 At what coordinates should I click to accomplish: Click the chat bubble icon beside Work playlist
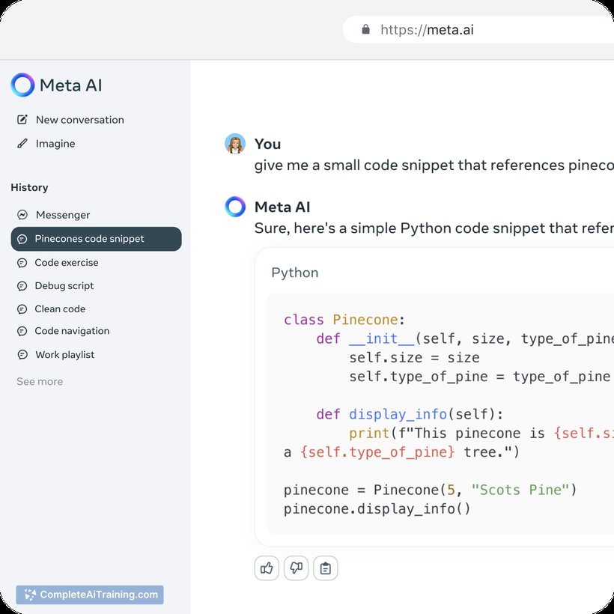coord(22,355)
